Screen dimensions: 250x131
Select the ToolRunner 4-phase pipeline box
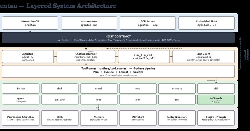[x=118, y=71]
